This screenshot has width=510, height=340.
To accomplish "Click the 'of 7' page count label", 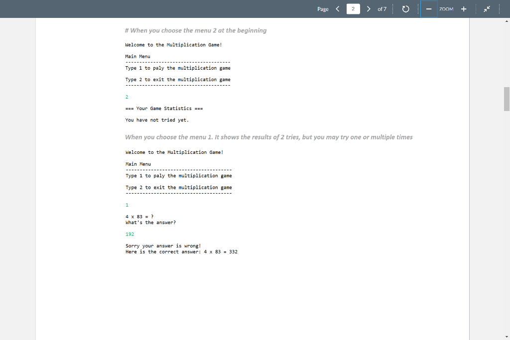I will tap(382, 9).
